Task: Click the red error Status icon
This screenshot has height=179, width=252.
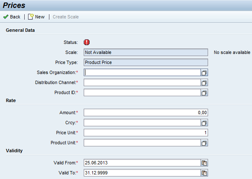Action: 87,42
